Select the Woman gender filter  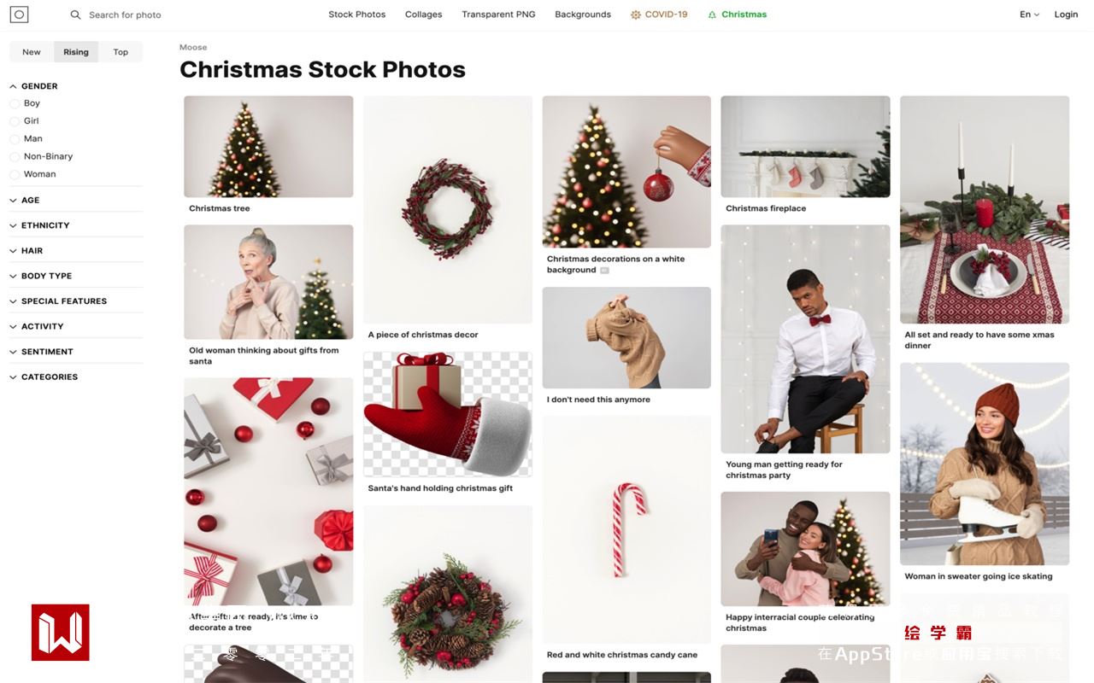click(15, 174)
